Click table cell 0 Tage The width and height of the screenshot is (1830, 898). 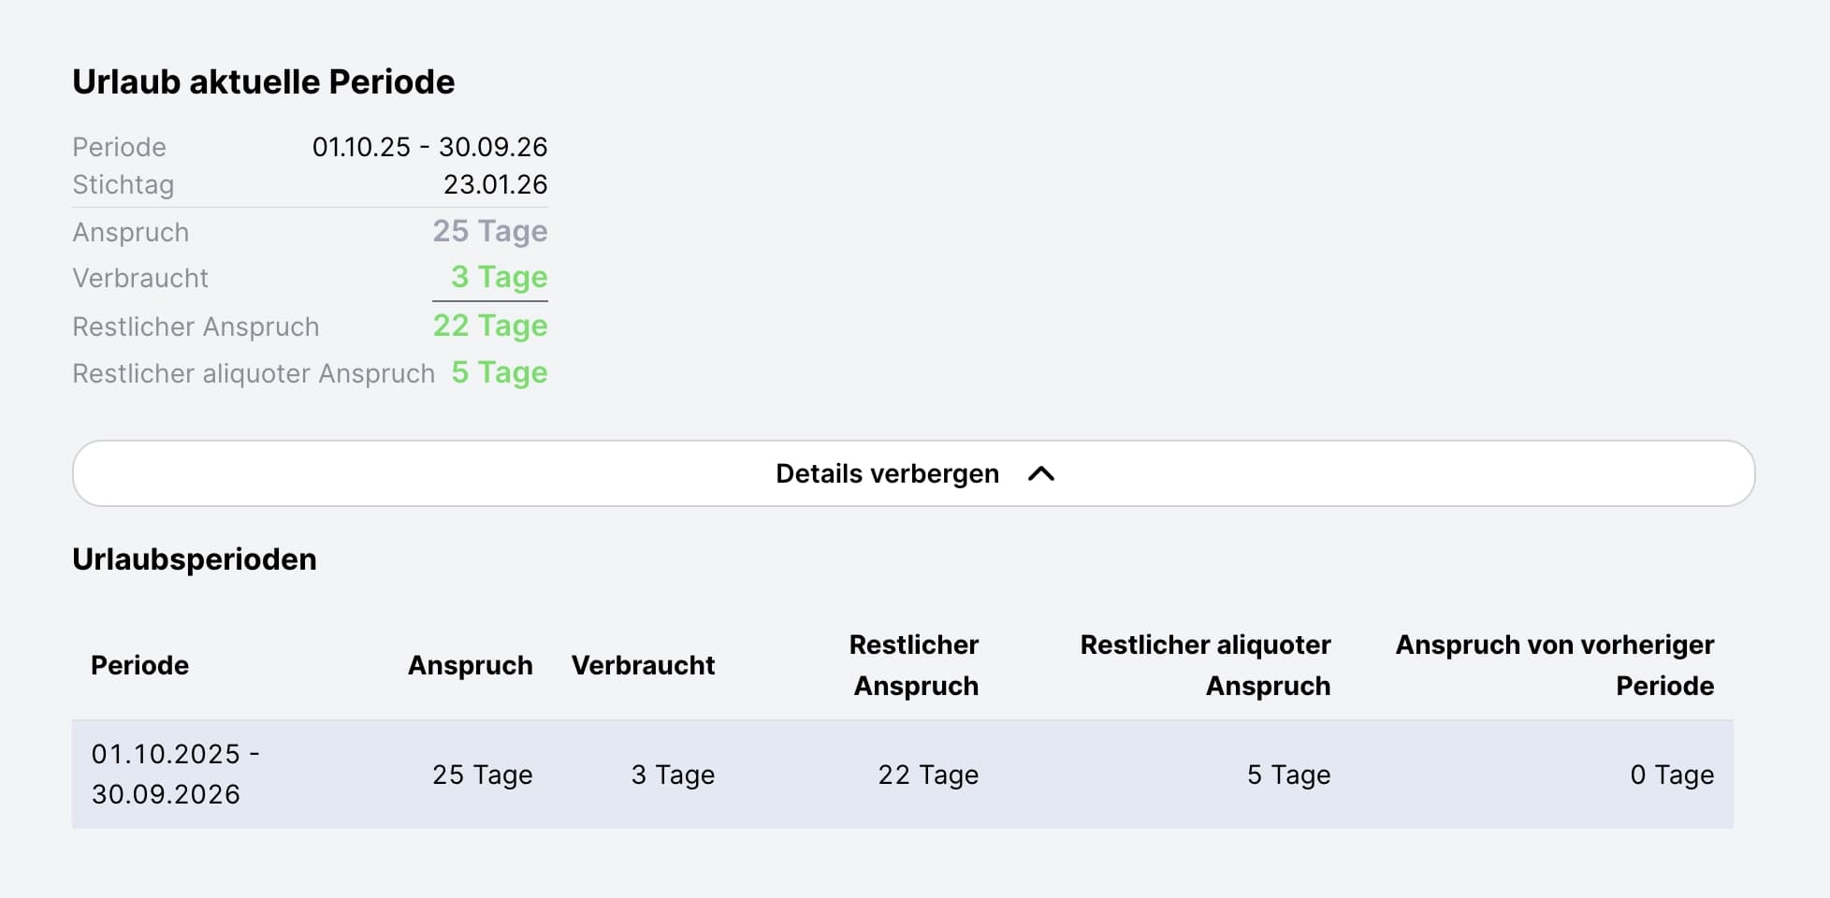click(1672, 775)
